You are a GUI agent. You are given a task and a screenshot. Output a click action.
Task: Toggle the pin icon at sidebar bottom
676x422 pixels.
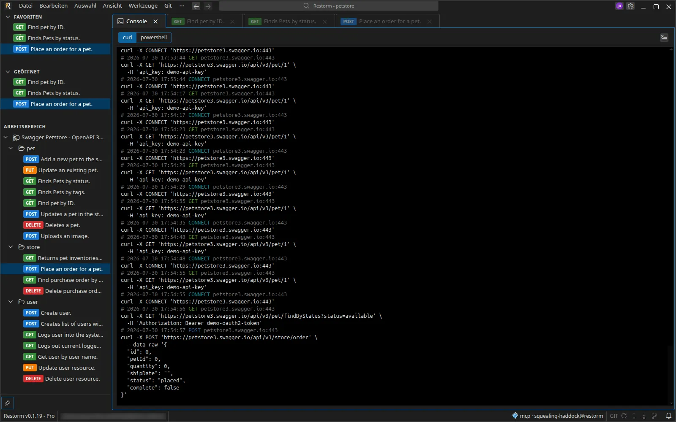[8, 403]
